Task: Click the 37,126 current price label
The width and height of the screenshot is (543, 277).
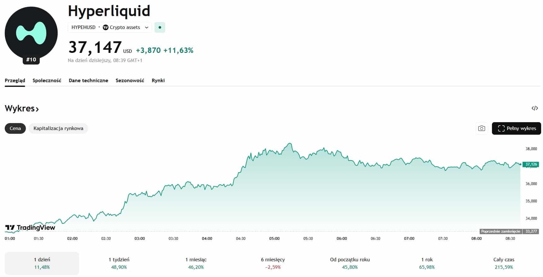Action: click(x=531, y=164)
